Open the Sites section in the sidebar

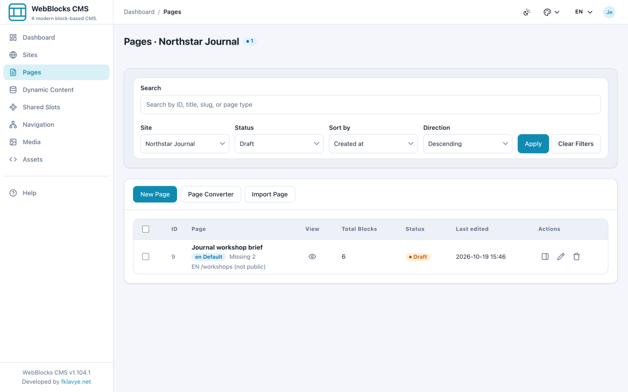[x=56, y=55]
